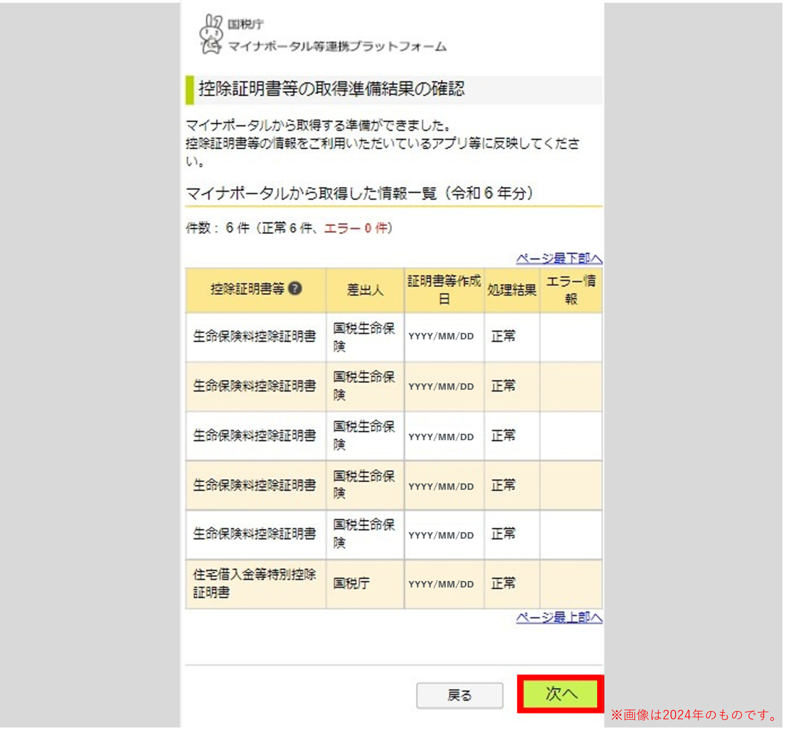791x731 pixels.
Task: Click the question mark help icon
Action: tap(295, 288)
